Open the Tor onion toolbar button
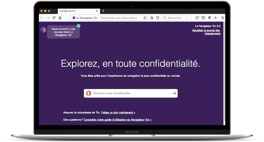The width and height of the screenshot is (264, 142). (152, 18)
